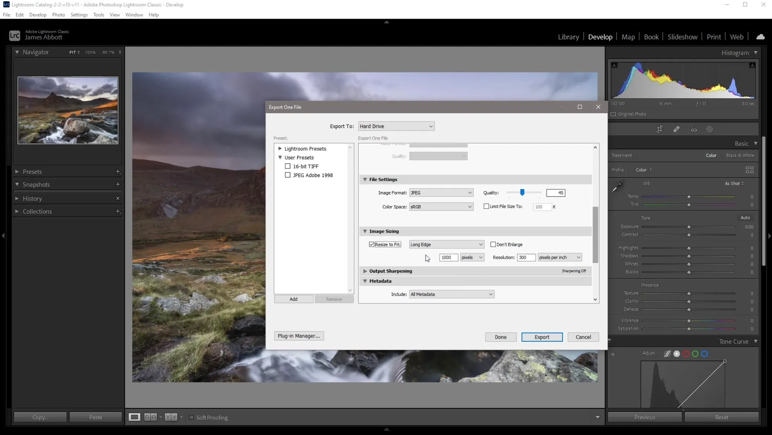Adjust the JPEG Quality slider
This screenshot has width=772, height=435.
tap(522, 192)
